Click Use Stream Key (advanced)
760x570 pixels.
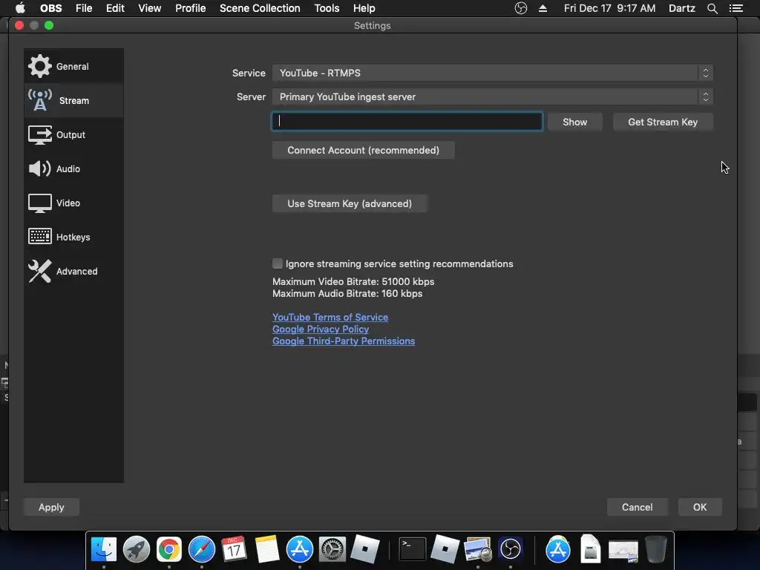350,203
